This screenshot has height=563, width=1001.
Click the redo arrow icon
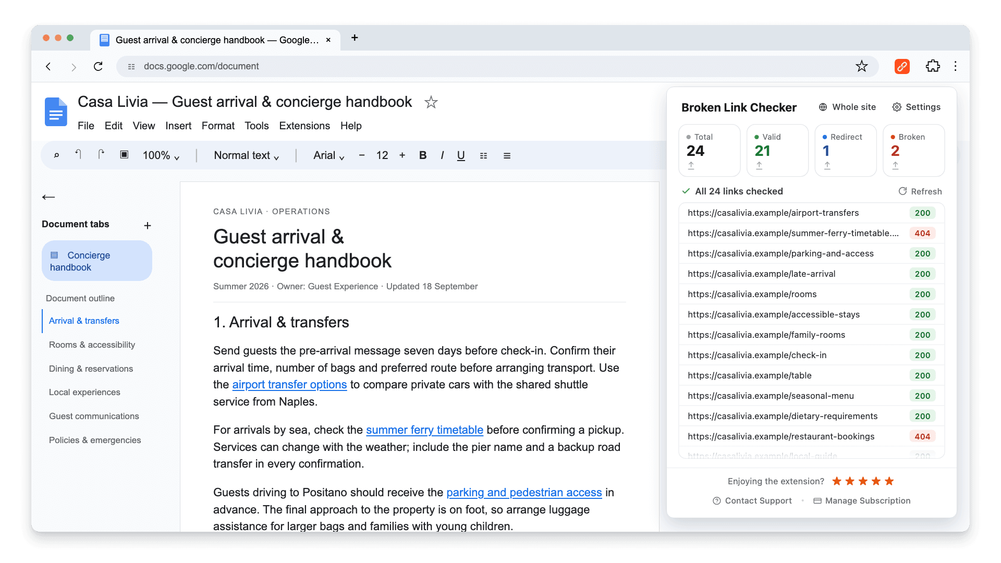click(x=101, y=155)
